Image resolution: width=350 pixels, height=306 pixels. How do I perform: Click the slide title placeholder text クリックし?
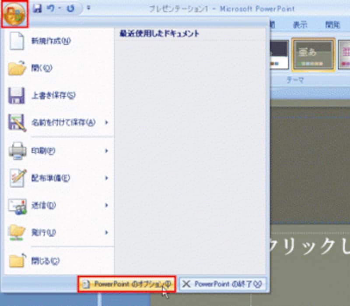(x=309, y=246)
